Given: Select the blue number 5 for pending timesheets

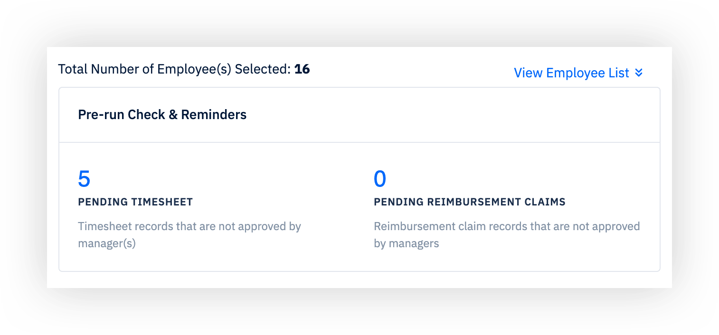Looking at the screenshot, I should point(84,179).
